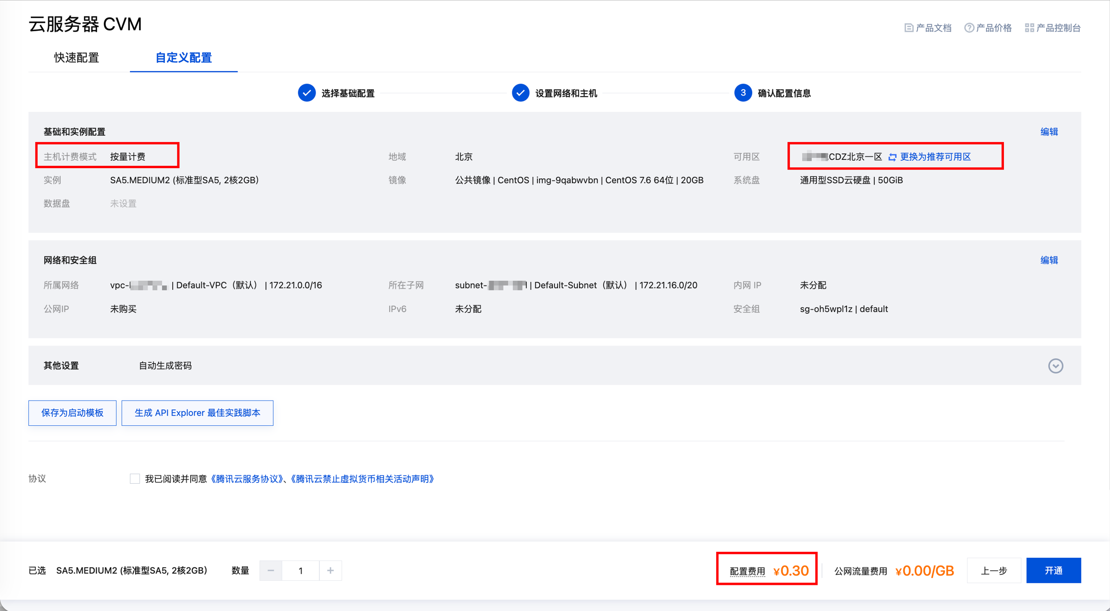
Task: Click the 设置网络和主机 completed step checkmark
Action: click(521, 93)
